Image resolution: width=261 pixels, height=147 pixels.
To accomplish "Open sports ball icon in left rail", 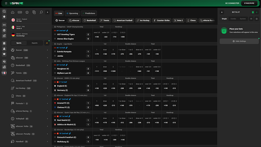I will tap(4, 30).
